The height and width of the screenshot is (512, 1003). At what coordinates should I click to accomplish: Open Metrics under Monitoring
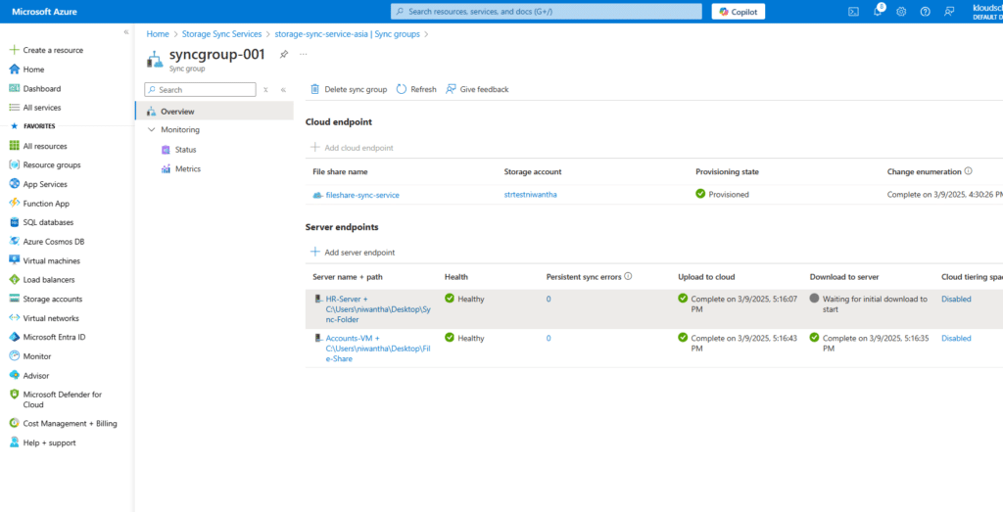[x=187, y=169]
